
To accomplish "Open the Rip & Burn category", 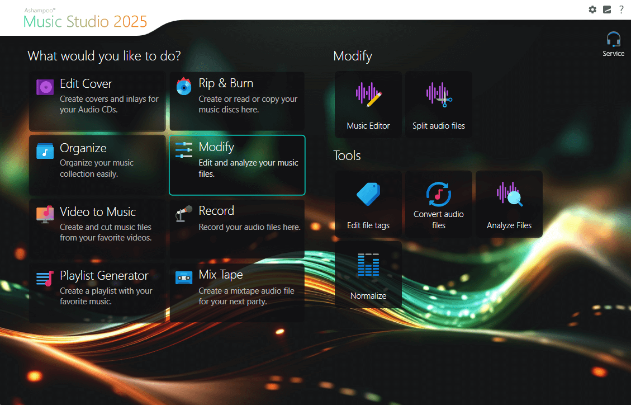I will (237, 101).
